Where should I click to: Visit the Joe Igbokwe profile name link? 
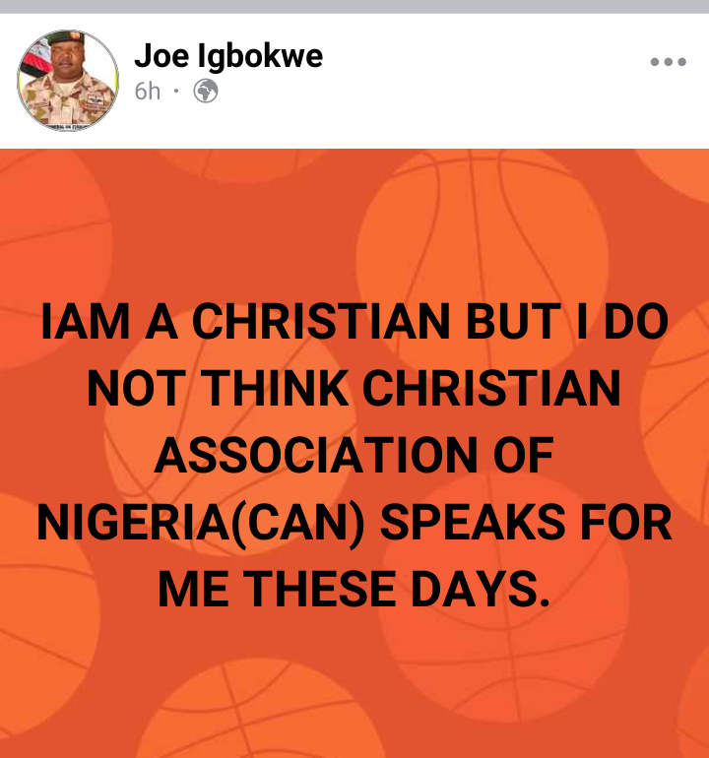[228, 56]
